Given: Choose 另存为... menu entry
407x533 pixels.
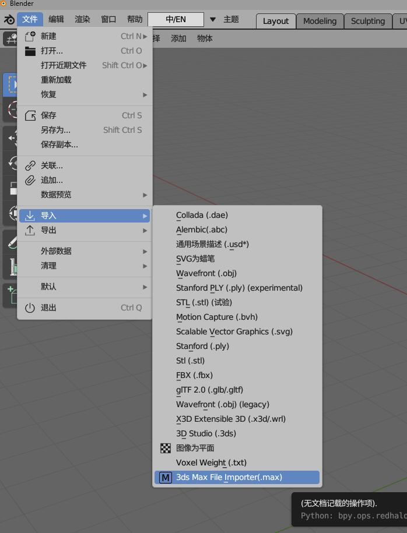Looking at the screenshot, I should point(85,130).
